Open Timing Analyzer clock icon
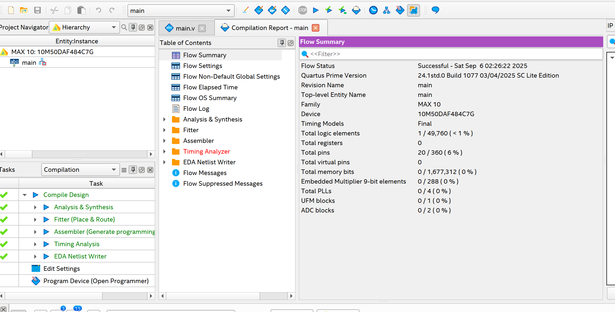Image resolution: width=615 pixels, height=312 pixels. (373, 10)
